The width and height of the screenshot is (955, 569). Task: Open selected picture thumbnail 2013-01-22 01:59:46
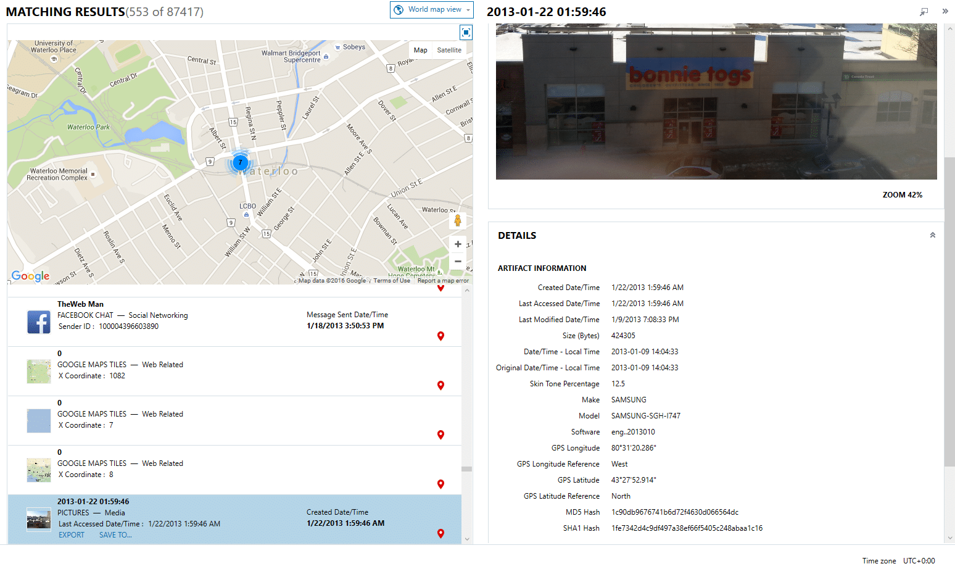pos(39,519)
